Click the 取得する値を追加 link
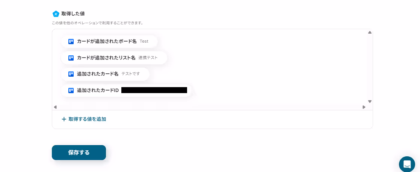Viewport: 420px width, 172px height. pyautogui.click(x=84, y=119)
